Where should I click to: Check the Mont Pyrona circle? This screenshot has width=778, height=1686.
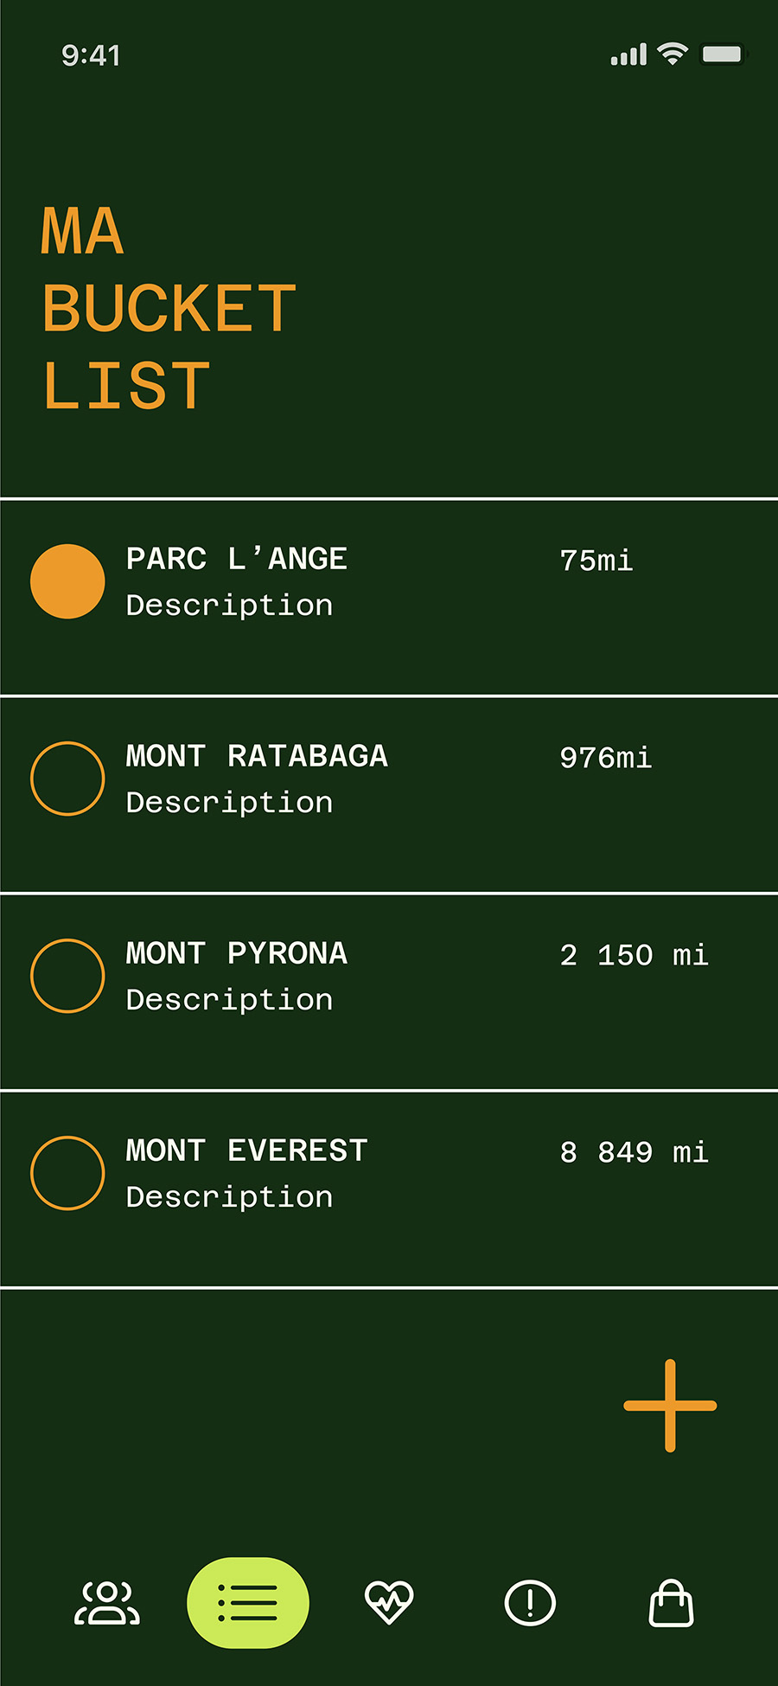pyautogui.click(x=67, y=976)
